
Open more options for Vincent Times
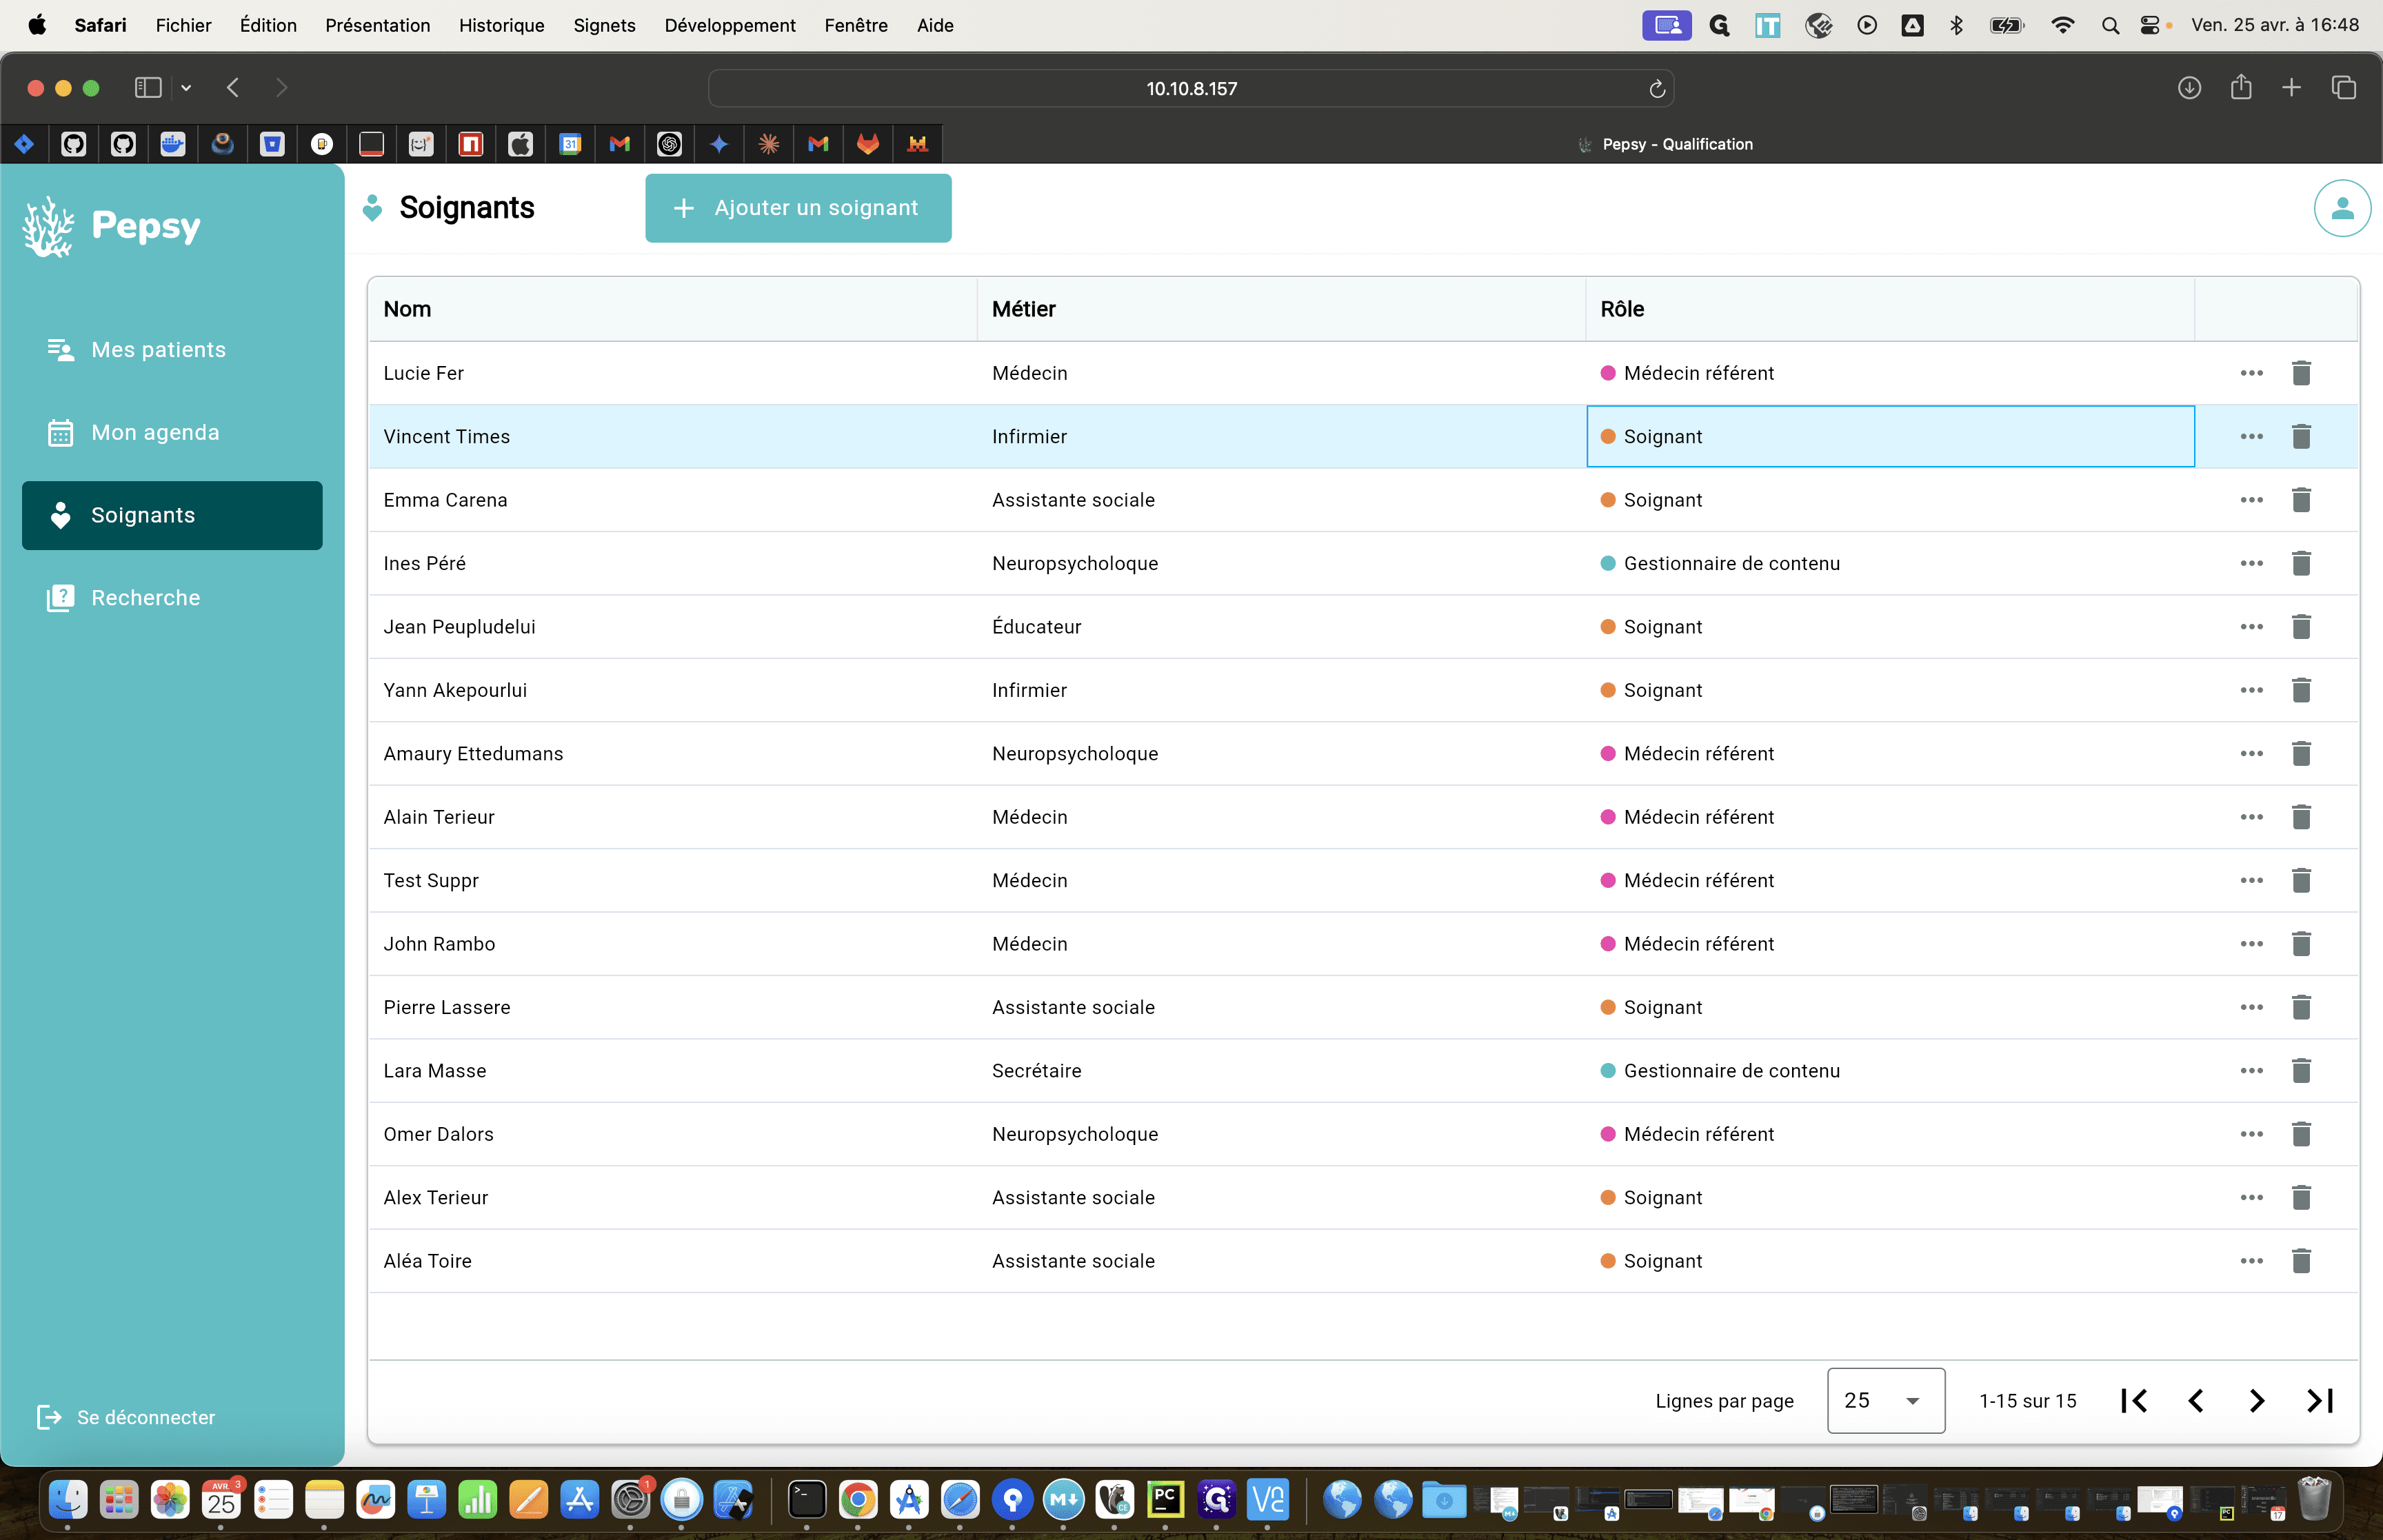(2251, 436)
